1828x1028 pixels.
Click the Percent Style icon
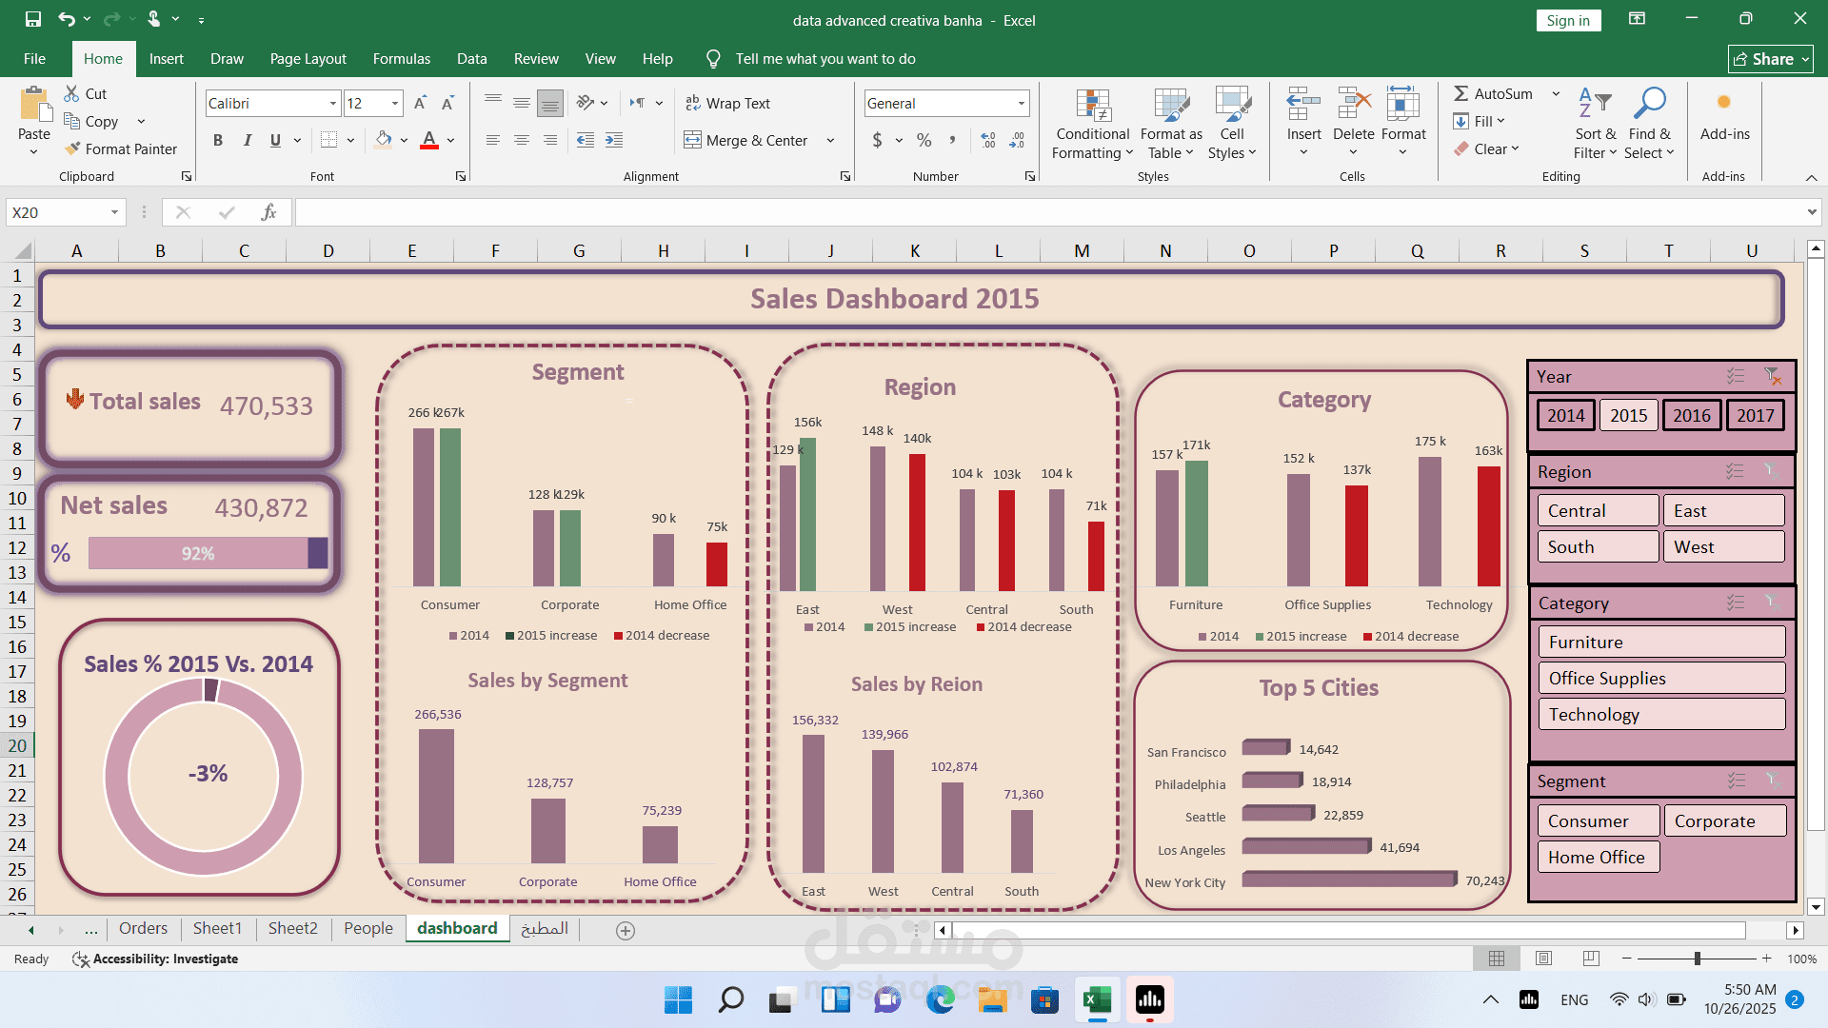pos(923,139)
